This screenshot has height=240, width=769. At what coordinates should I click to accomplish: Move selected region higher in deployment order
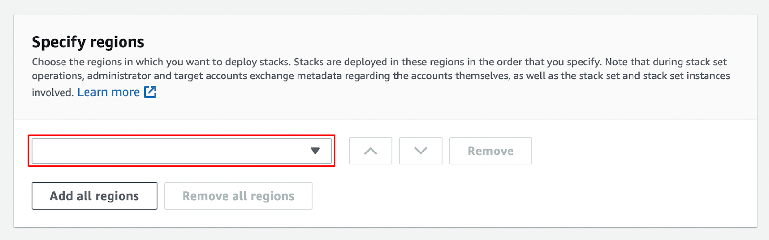pyautogui.click(x=371, y=151)
